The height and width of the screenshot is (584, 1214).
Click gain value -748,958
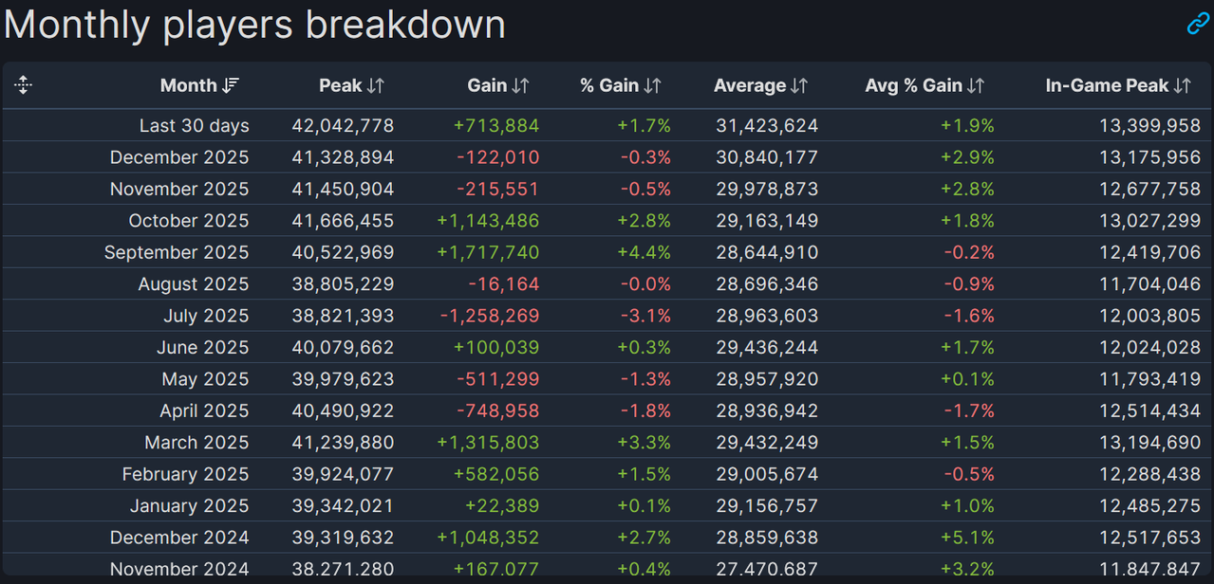(x=498, y=411)
